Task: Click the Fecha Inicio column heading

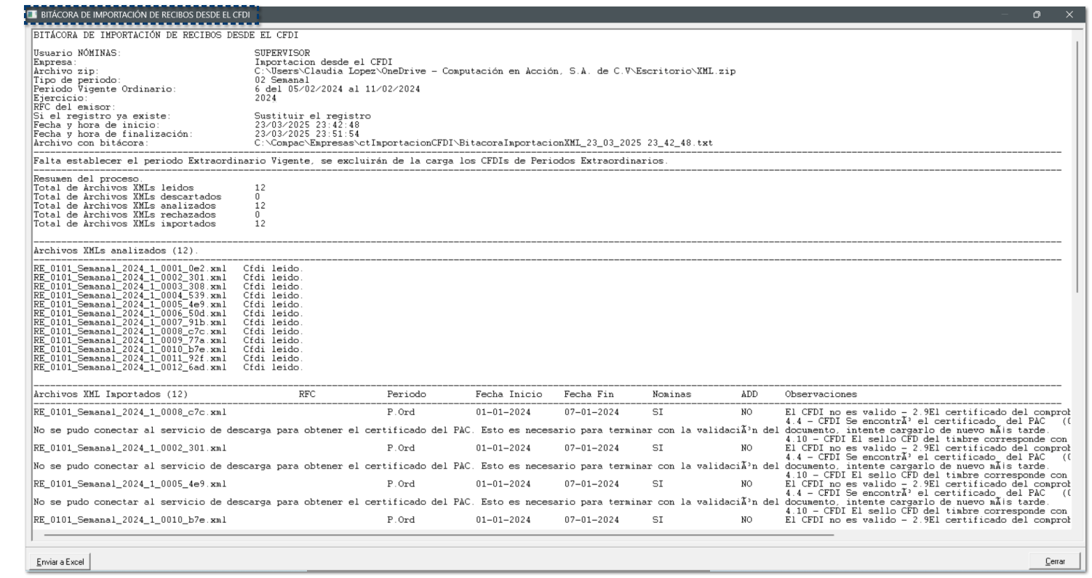Action: pyautogui.click(x=509, y=394)
